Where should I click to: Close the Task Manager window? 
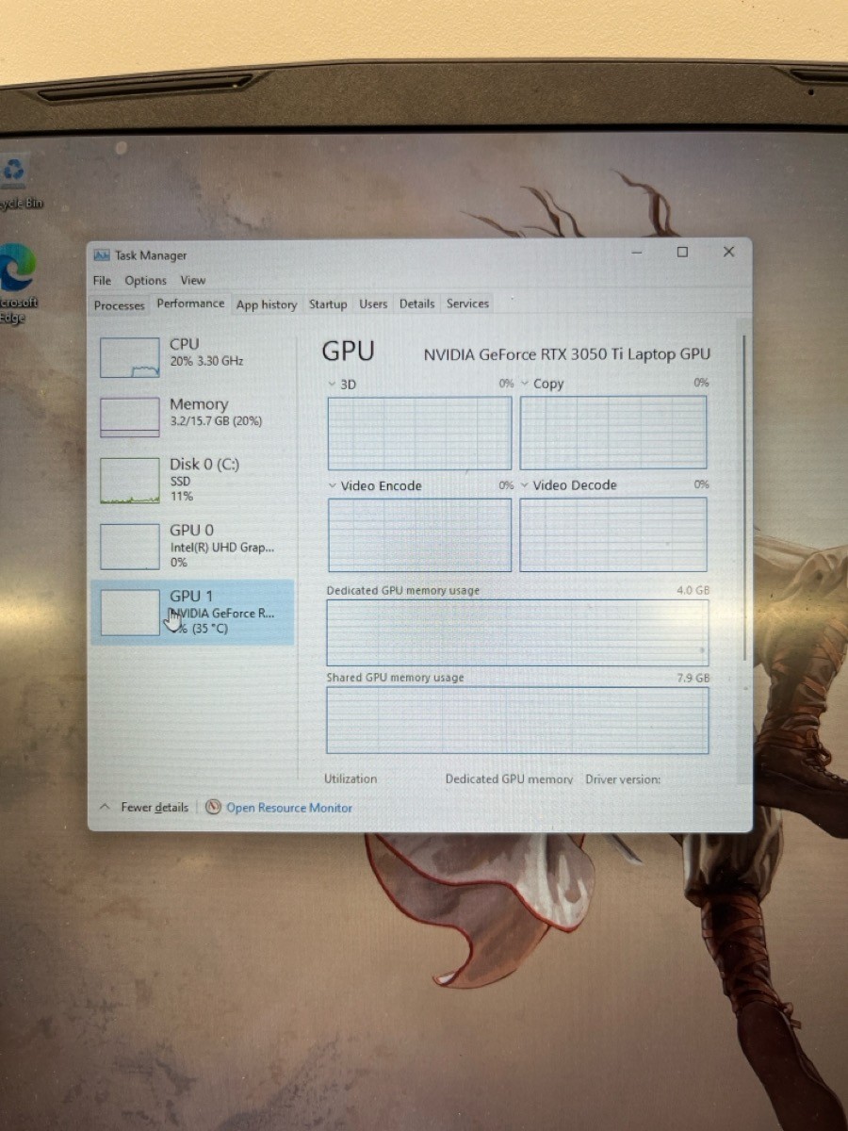[x=728, y=253]
